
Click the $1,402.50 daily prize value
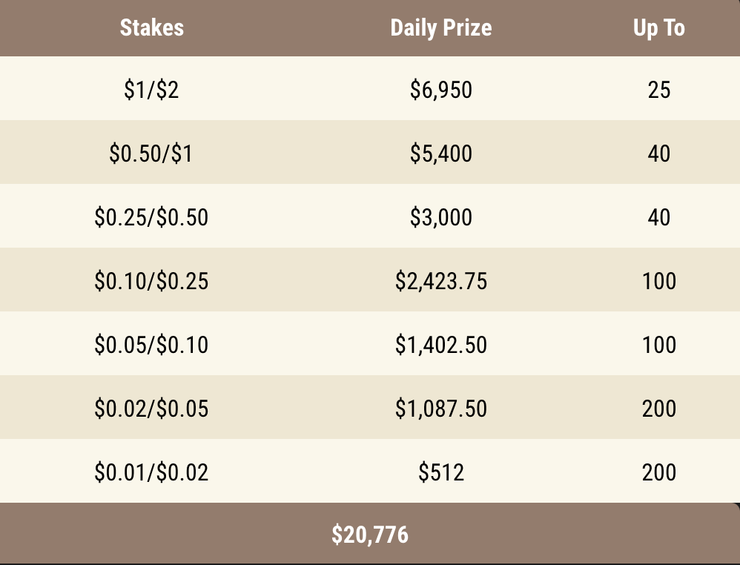tap(440, 345)
